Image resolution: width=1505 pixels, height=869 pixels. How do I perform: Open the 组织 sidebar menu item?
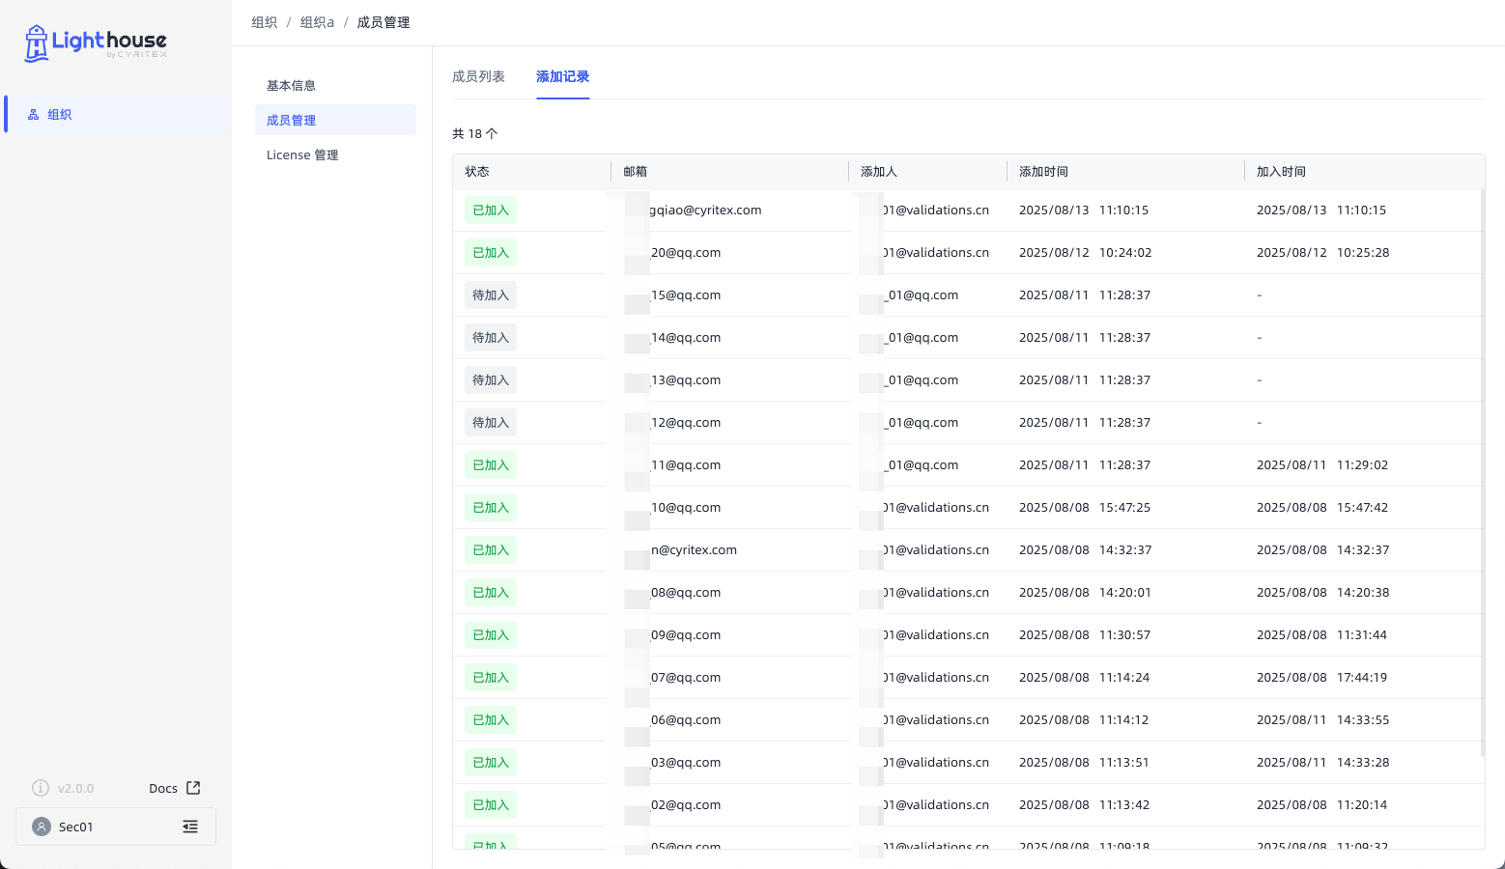pos(116,114)
